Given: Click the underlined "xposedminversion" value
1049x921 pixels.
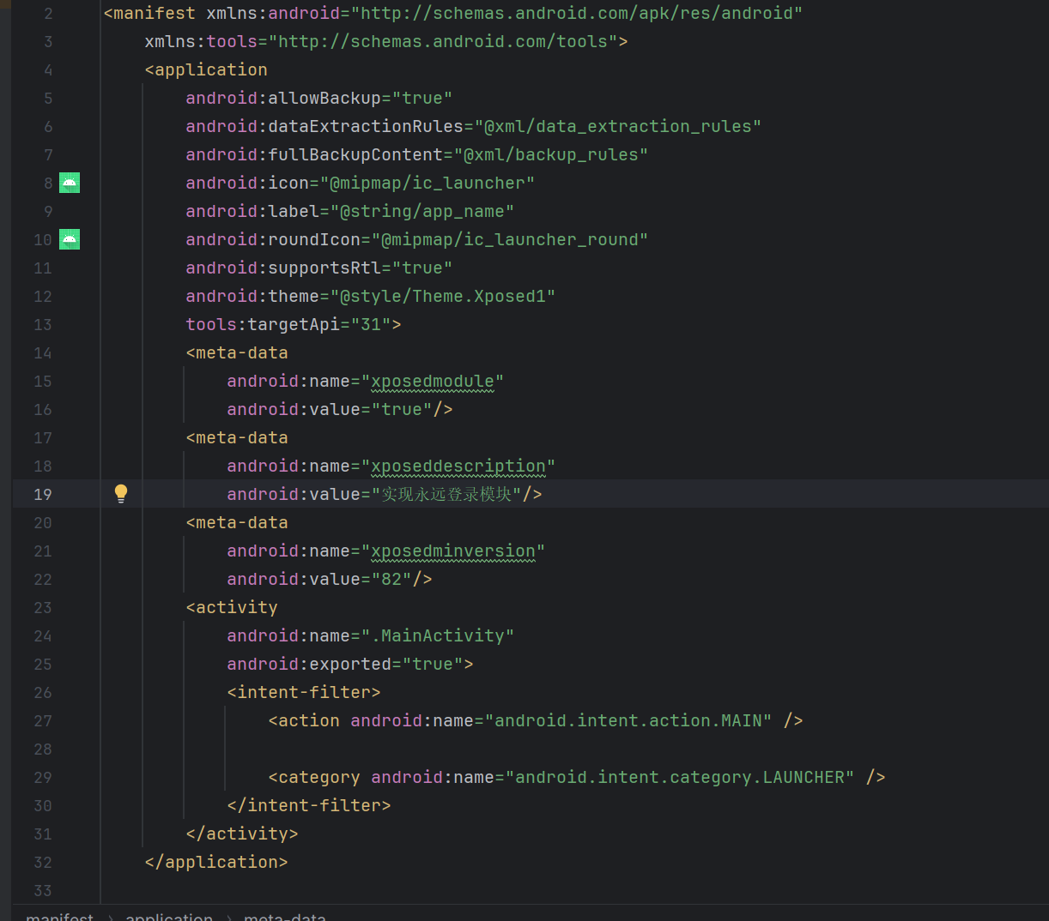Looking at the screenshot, I should click(453, 551).
